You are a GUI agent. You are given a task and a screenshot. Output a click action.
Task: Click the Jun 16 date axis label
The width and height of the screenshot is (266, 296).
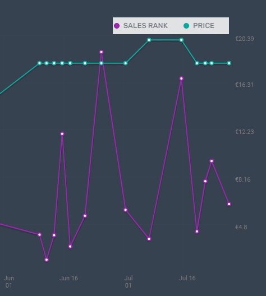point(69,278)
